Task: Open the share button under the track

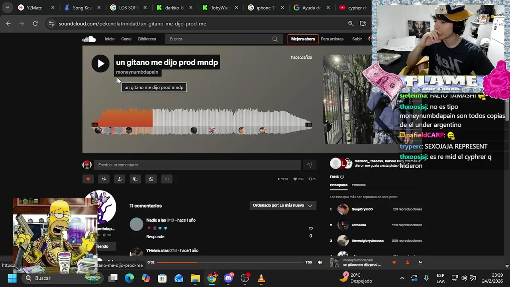Action: coord(120,179)
